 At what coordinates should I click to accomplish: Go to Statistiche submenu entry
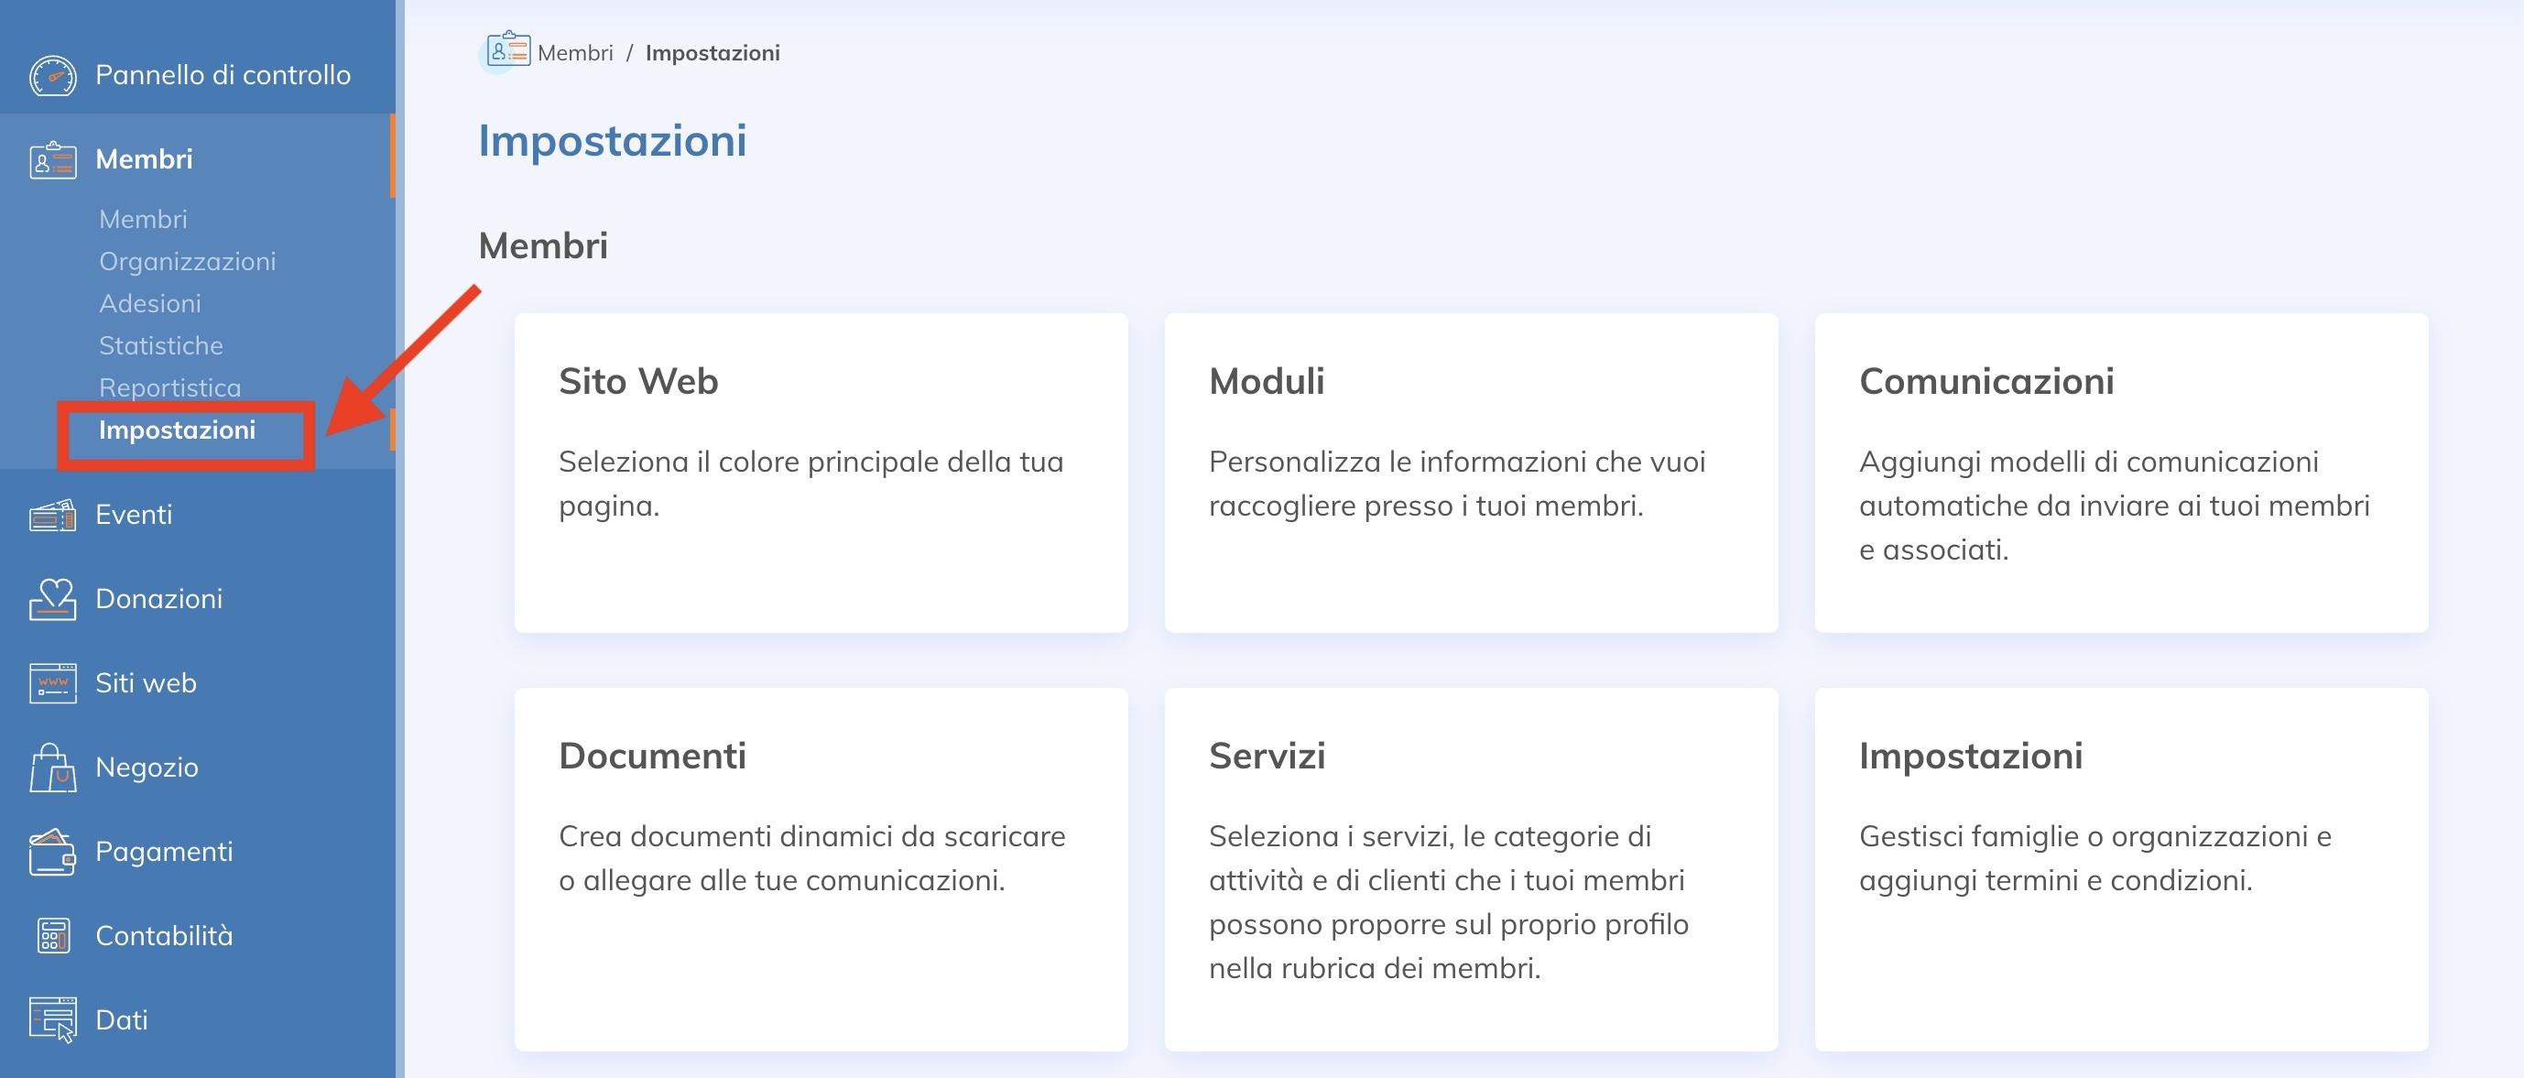[160, 346]
